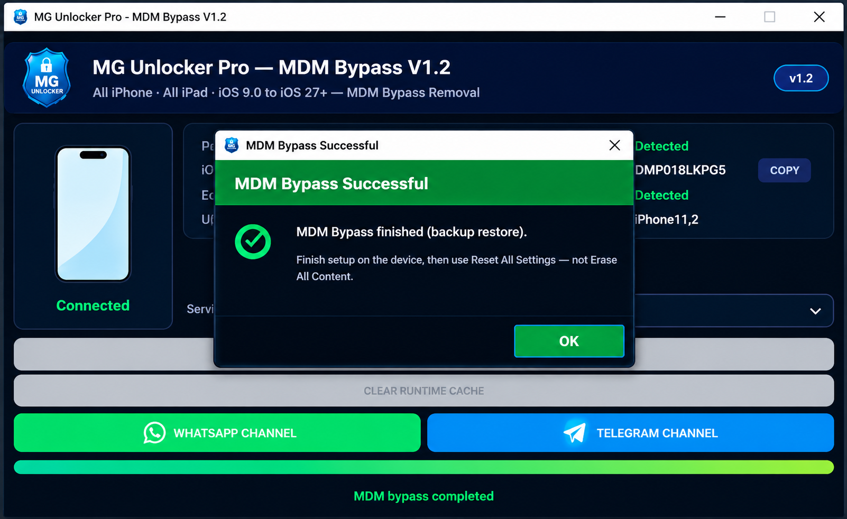Click the MG Unlocker Pro header title
This screenshot has width=847, height=519.
pos(271,67)
